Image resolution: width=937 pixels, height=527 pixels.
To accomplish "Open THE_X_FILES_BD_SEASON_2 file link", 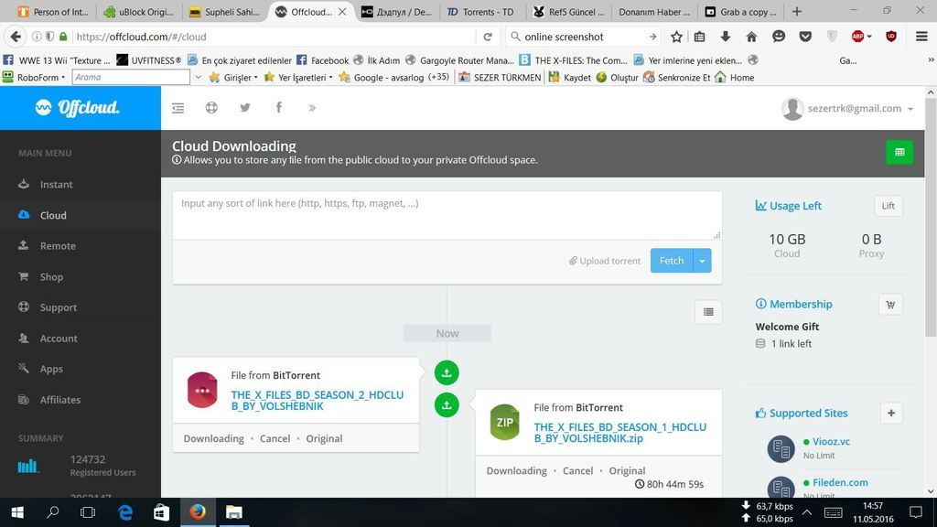I will coord(318,401).
